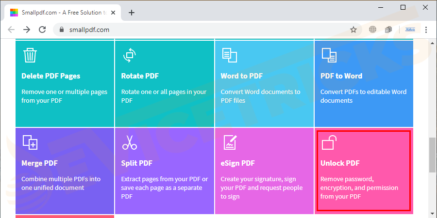Go back to the previous page
This screenshot has width=437, height=218.
pos(11,30)
